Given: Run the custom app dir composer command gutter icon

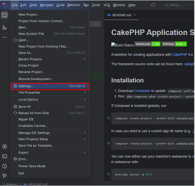Looking at the screenshot, I should (109, 143).
